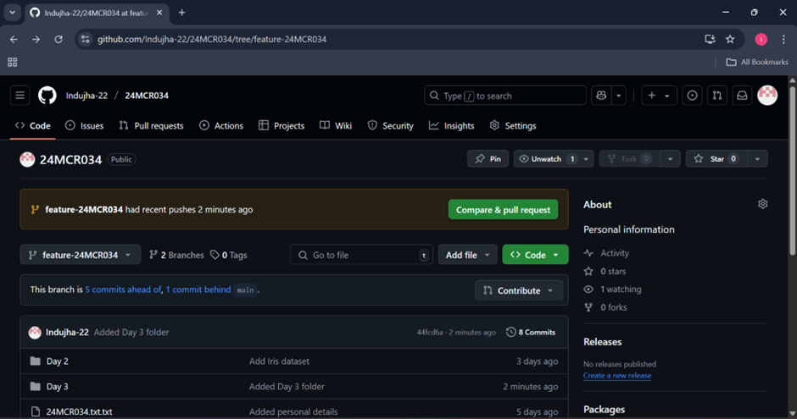797x419 pixels.
Task: Go back in the browser
Action: pos(14,39)
